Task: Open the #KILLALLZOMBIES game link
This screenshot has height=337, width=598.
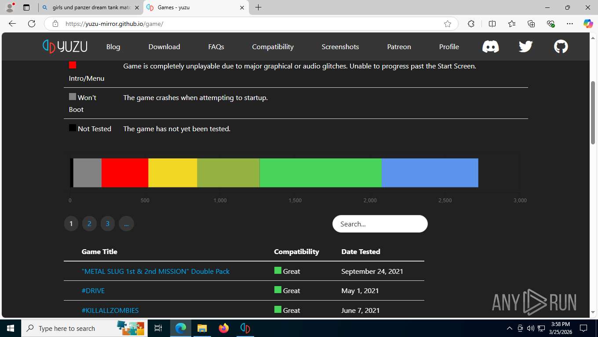Action: 110,310
